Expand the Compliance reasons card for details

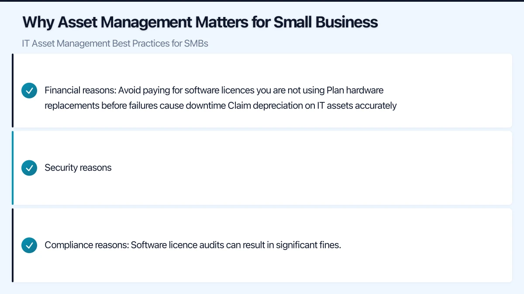pos(262,245)
